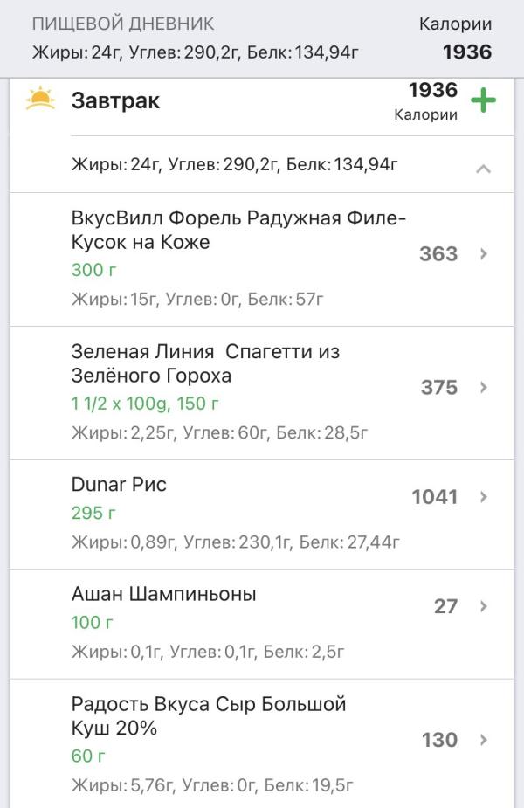524x808 pixels.
Task: Open details chevron for Сыр Большой Куш
Action: tap(484, 740)
